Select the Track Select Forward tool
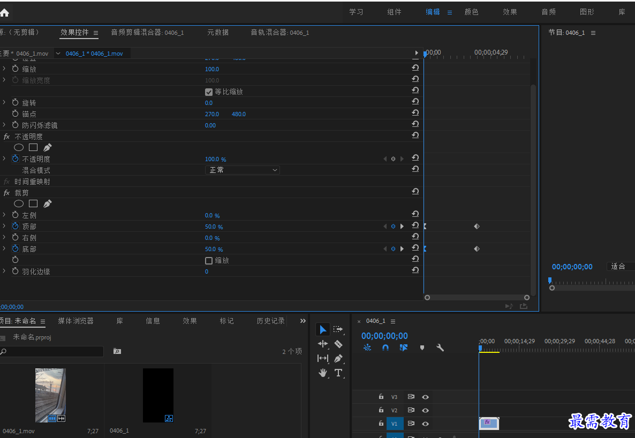This screenshot has height=438, width=635. pyautogui.click(x=338, y=329)
